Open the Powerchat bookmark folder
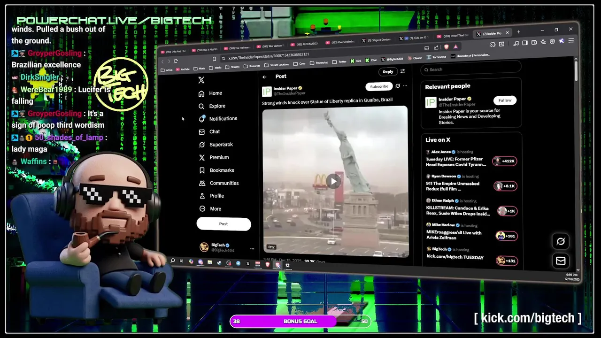The image size is (601, 338). (319, 62)
